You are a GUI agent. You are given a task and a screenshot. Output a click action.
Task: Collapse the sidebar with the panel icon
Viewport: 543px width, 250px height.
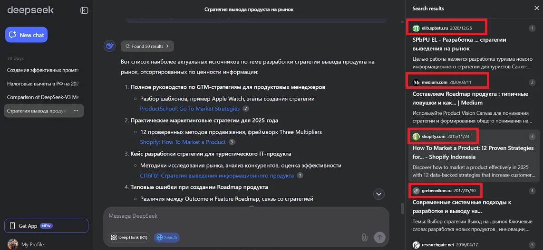click(84, 10)
